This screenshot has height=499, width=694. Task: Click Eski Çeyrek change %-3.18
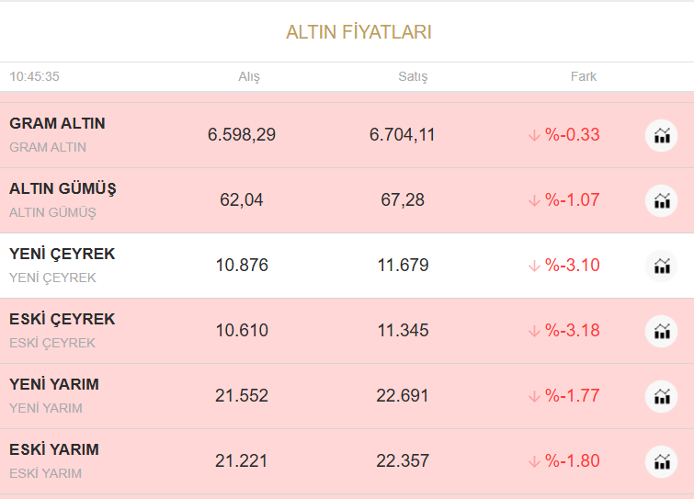572,331
